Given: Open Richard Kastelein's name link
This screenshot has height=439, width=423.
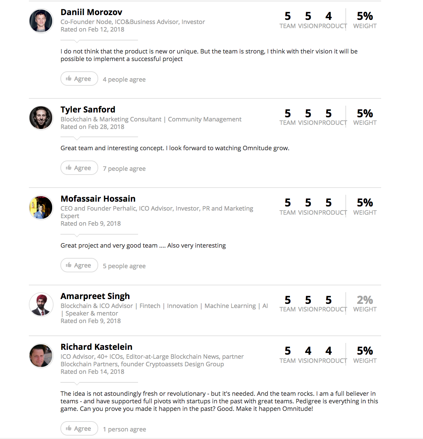Looking at the screenshot, I should click(x=96, y=347).
